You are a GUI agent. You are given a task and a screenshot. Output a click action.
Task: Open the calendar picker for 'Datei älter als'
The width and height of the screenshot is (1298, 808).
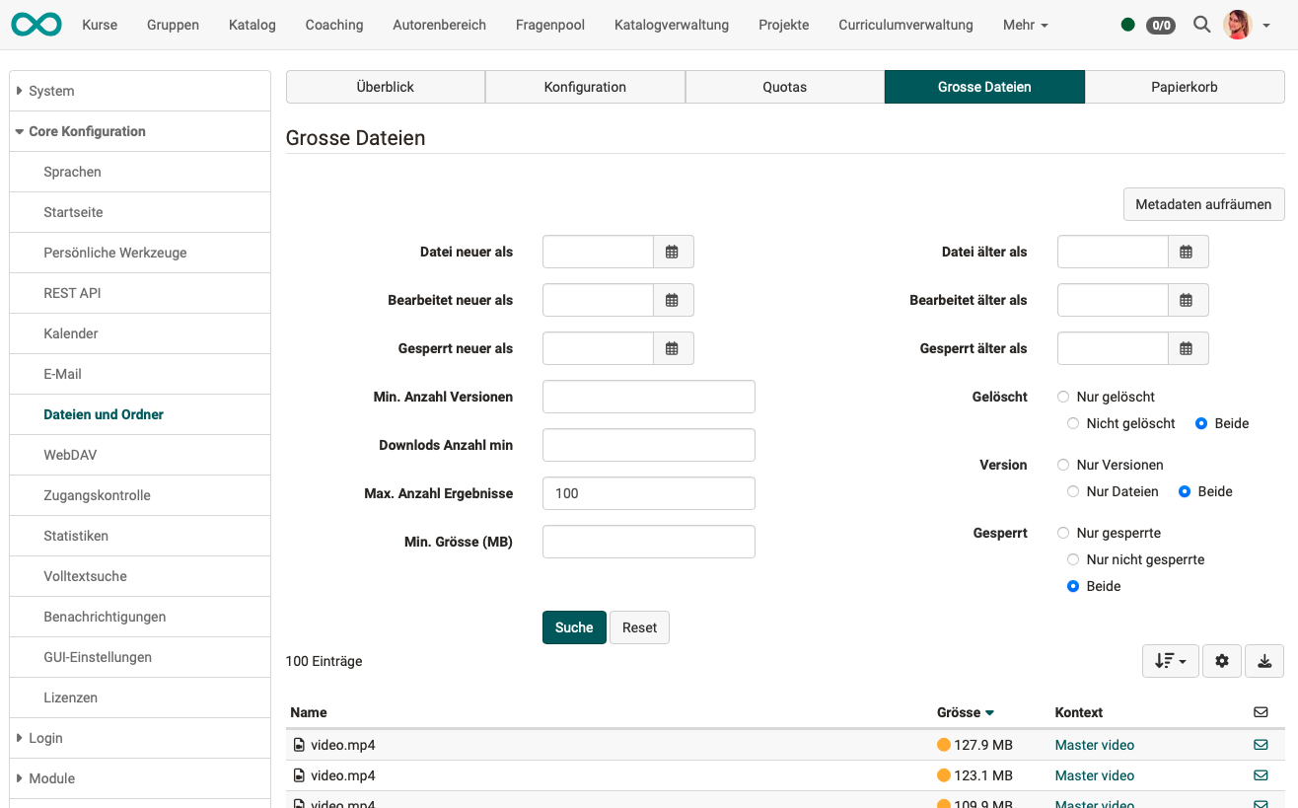pos(1188,252)
